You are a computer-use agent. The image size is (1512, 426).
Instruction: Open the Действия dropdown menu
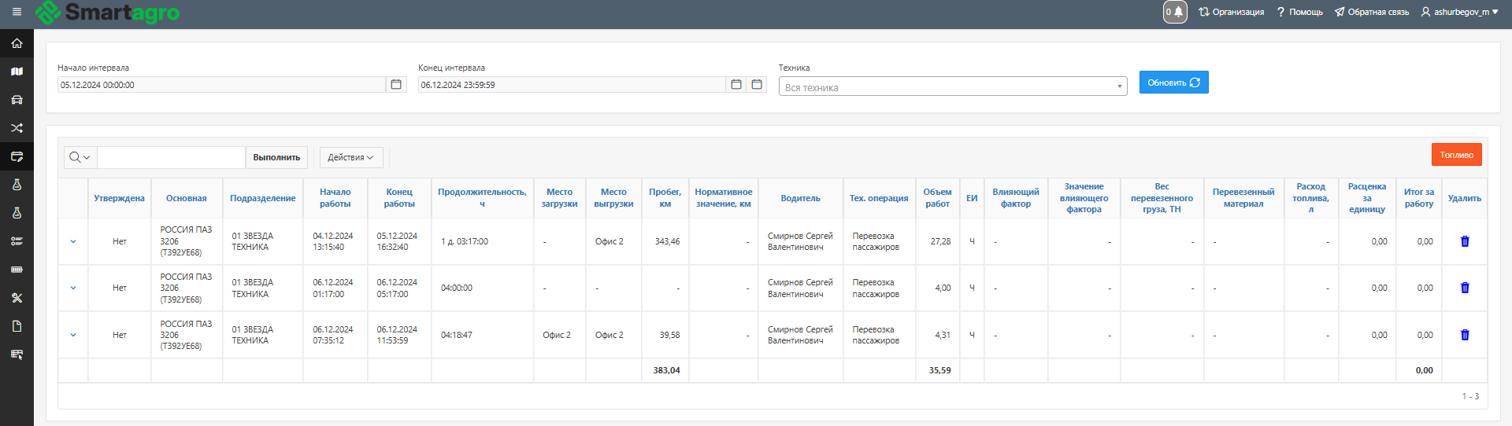[351, 157]
